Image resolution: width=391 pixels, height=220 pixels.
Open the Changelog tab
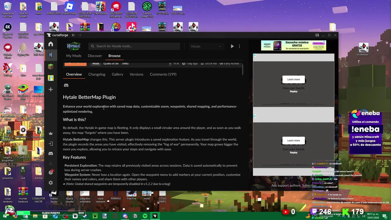click(97, 74)
